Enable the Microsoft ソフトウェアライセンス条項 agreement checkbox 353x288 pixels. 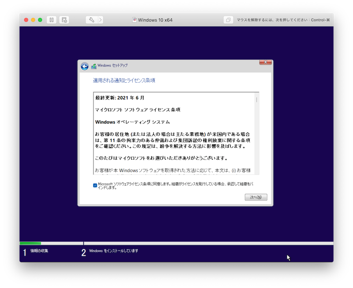(x=94, y=186)
